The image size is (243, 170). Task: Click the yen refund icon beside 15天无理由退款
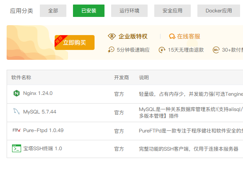[x=162, y=50]
